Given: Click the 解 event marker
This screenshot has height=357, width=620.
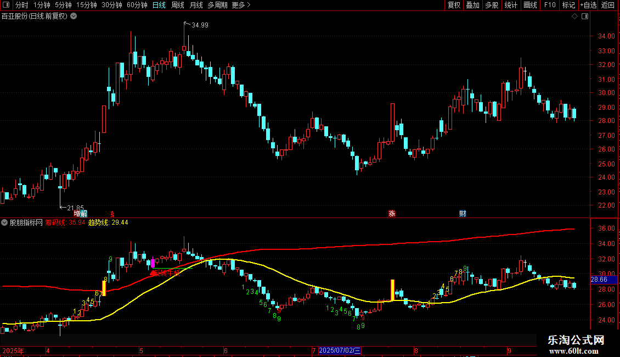Looking at the screenshot, I should [x=84, y=214].
